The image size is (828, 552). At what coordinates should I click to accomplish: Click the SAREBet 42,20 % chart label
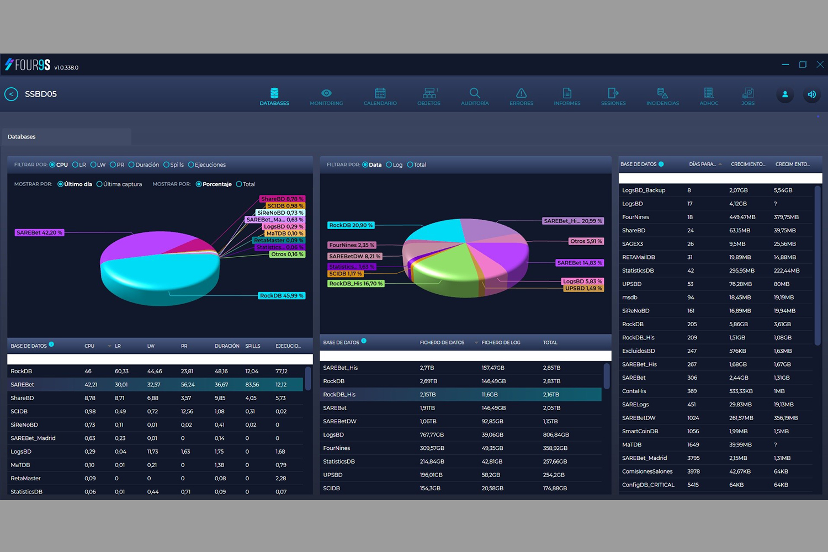tap(39, 233)
